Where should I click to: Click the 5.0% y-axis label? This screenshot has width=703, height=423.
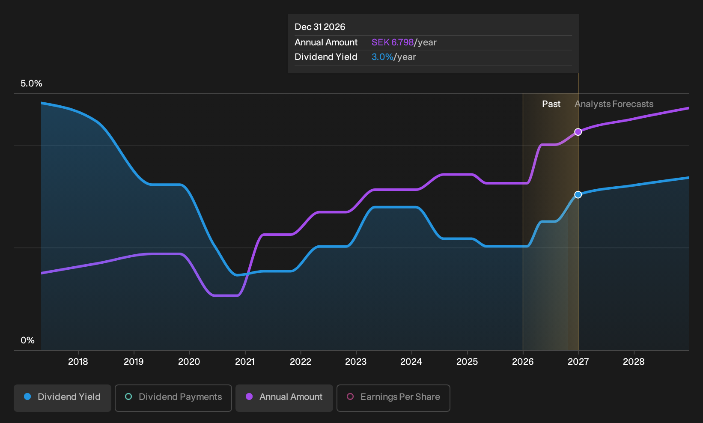point(31,83)
